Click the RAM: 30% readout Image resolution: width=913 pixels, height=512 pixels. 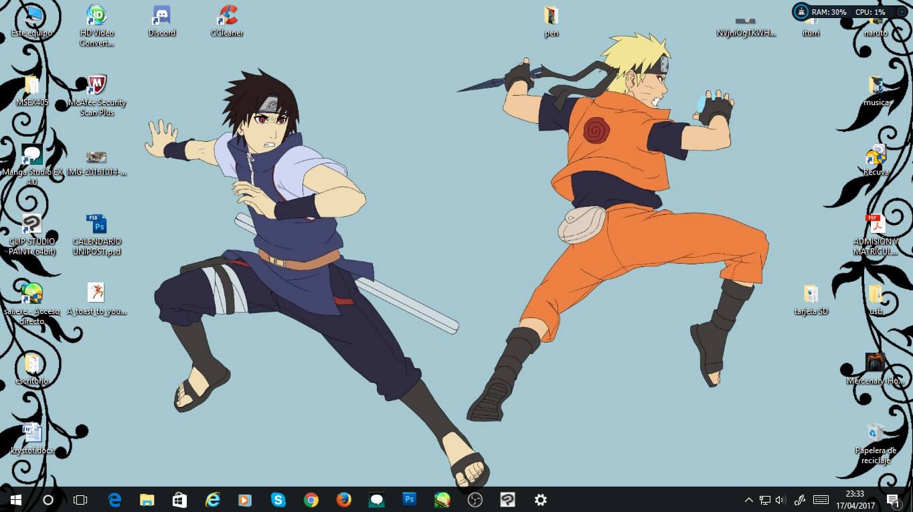[829, 12]
